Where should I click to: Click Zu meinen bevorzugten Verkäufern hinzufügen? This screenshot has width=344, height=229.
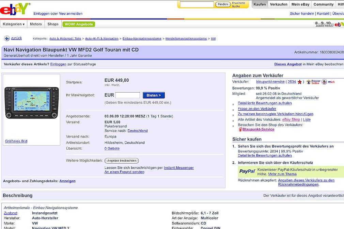pyautogui.click(x=276, y=114)
